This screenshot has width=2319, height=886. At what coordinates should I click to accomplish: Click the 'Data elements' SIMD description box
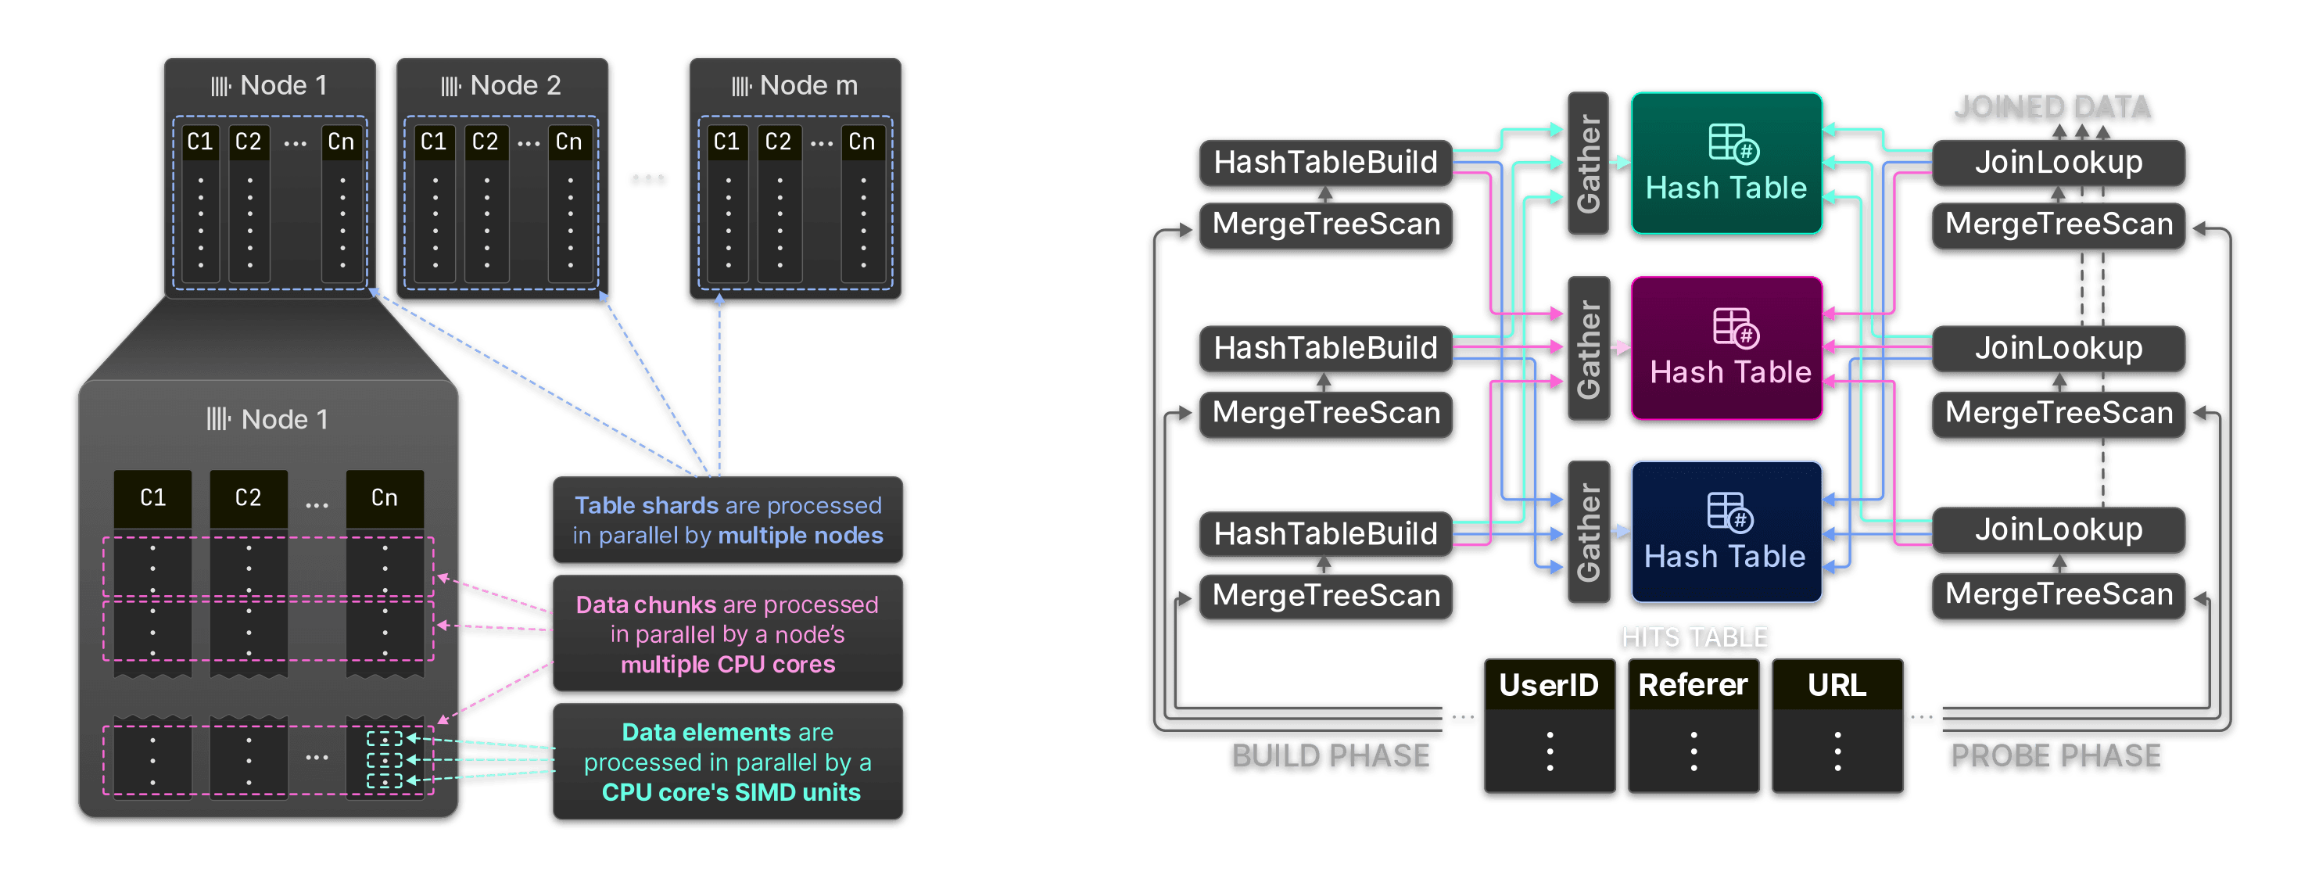727,762
